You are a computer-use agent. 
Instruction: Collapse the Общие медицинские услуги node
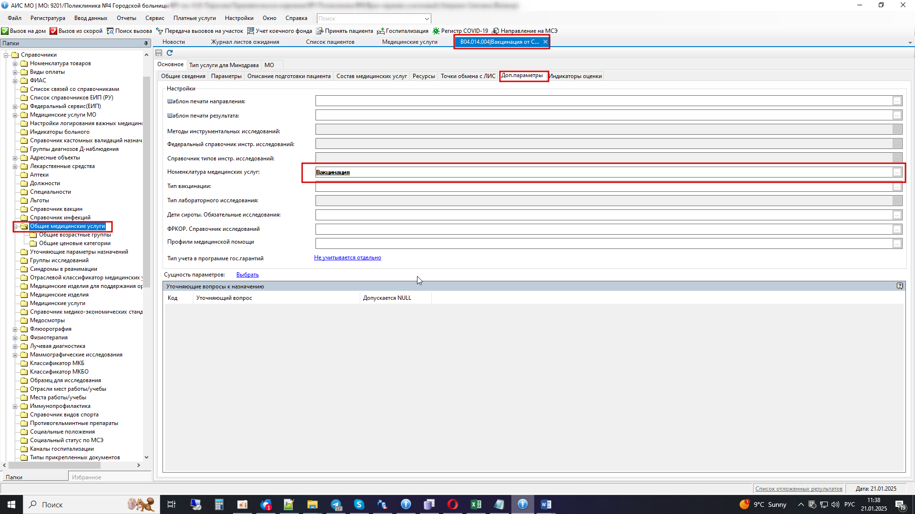[15, 226]
